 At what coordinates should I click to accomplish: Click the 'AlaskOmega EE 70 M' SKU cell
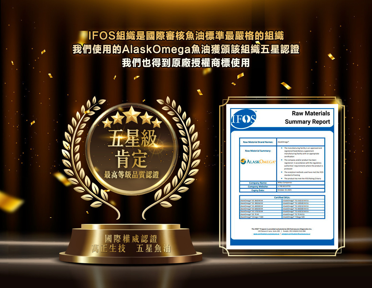(261, 214)
